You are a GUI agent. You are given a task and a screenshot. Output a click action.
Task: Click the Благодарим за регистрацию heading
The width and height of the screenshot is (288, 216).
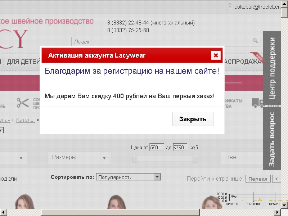tap(132, 71)
